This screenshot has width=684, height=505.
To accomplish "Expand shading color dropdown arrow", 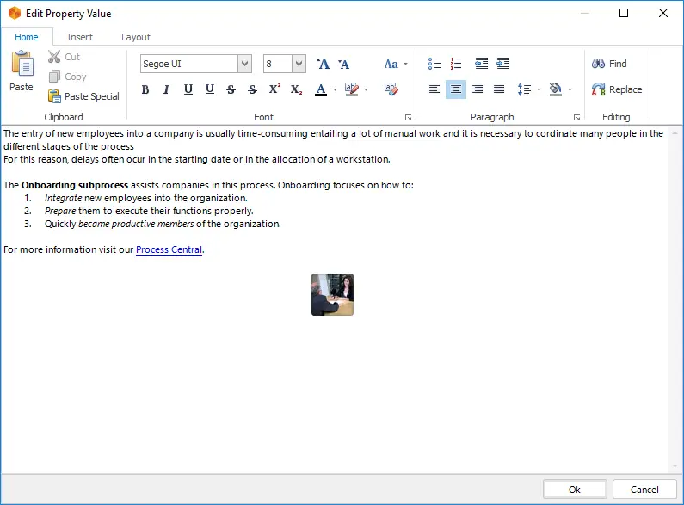I will click(x=570, y=89).
